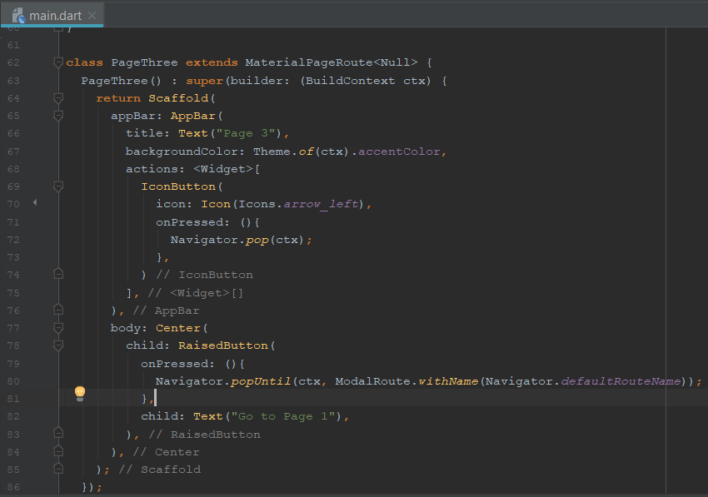Image resolution: width=708 pixels, height=497 pixels.
Task: Collapse the Scaffold fold marker on line 64
Action: (58, 98)
